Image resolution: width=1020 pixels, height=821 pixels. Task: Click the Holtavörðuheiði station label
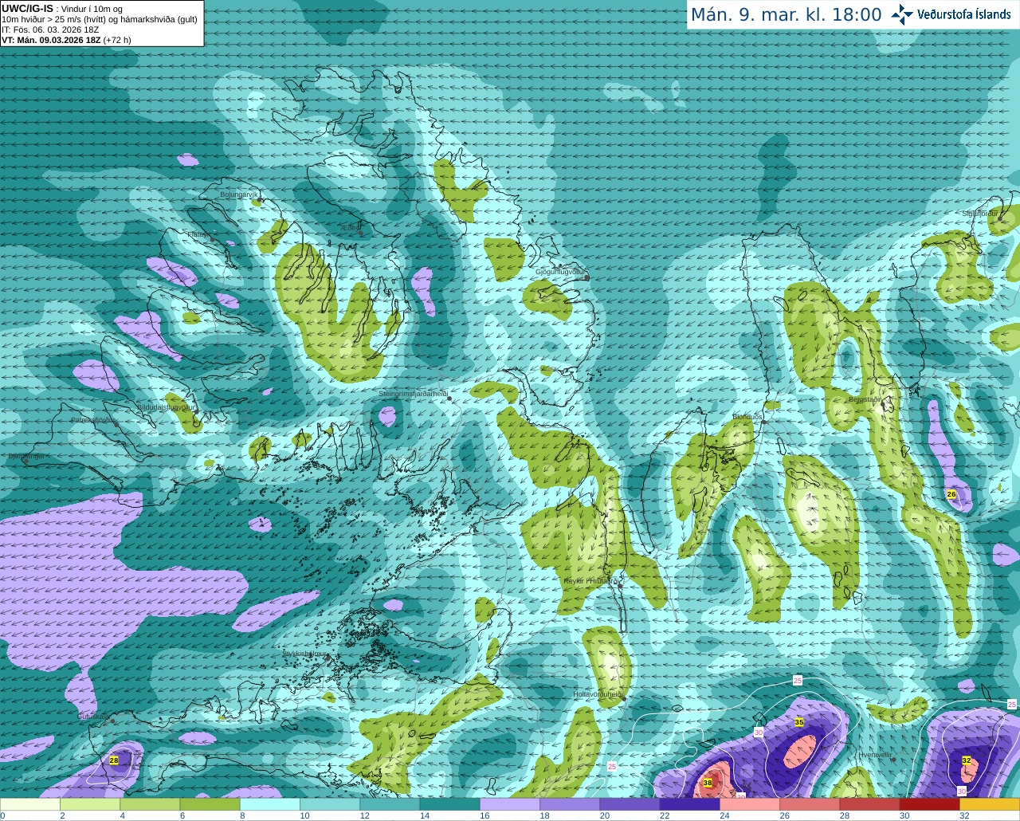point(597,694)
